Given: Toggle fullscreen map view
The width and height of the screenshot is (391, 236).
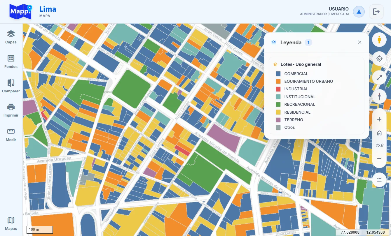Looking at the screenshot, I should coord(379,78).
